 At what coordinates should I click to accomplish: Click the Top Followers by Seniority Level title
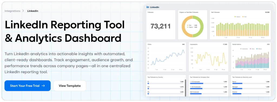pyautogui.click(x=242, y=77)
